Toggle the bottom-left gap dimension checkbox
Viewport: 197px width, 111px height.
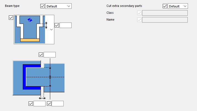[x=31, y=104]
